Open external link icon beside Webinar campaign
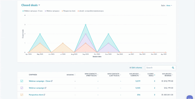The width and height of the screenshot is (195, 99). (45, 88)
